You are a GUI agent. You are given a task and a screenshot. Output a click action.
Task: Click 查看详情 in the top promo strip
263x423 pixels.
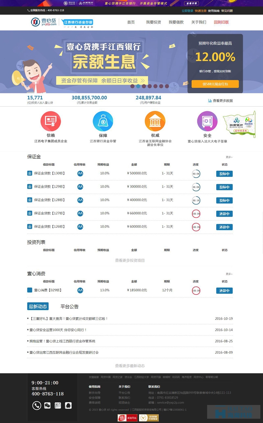(x=192, y=3)
